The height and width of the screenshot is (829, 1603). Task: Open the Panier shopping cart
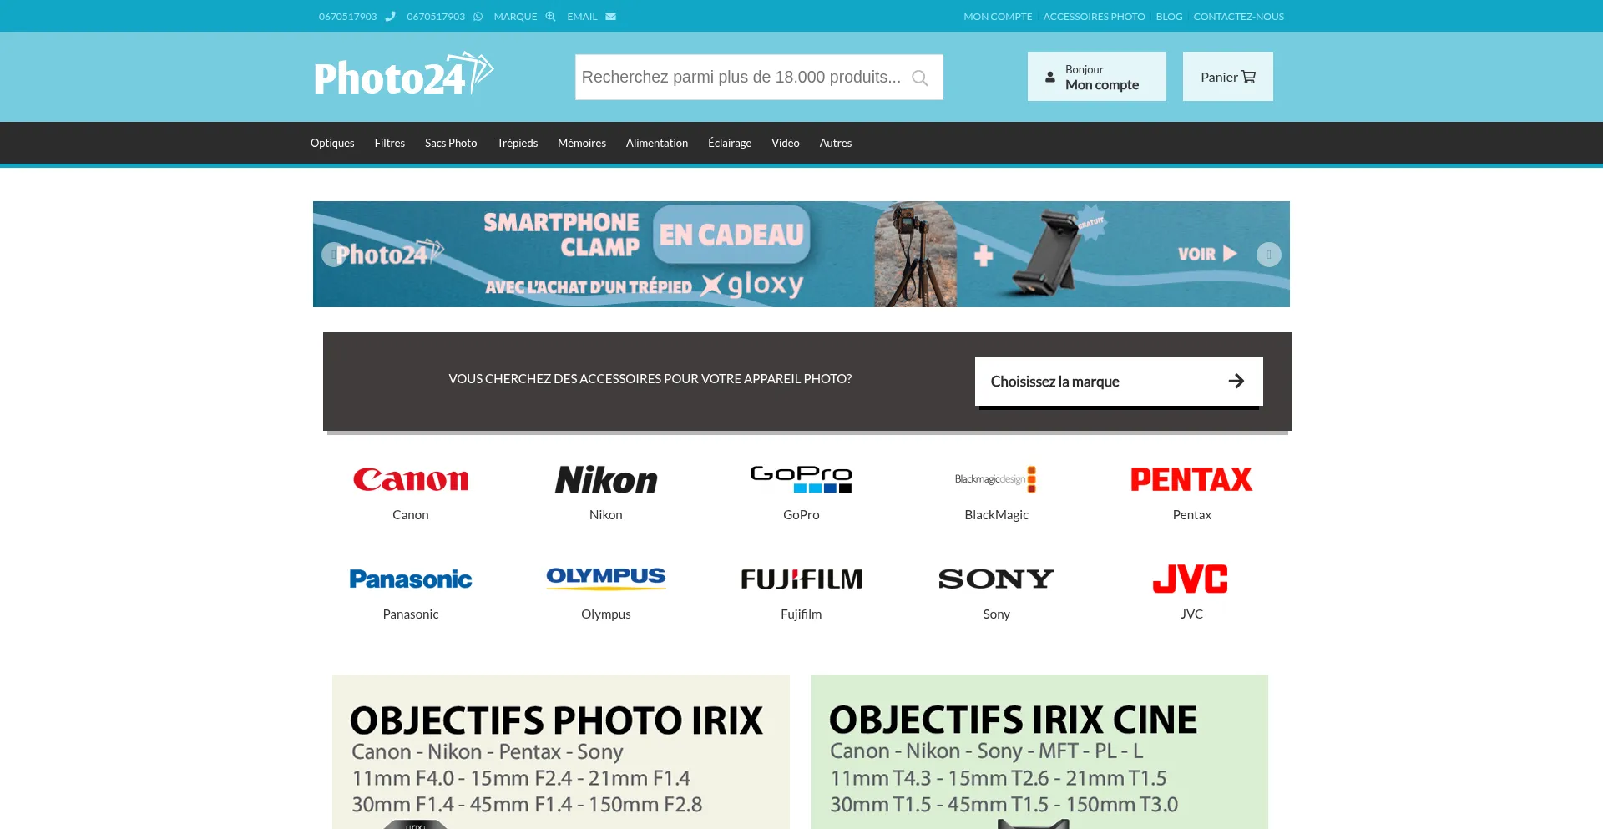1227,77
